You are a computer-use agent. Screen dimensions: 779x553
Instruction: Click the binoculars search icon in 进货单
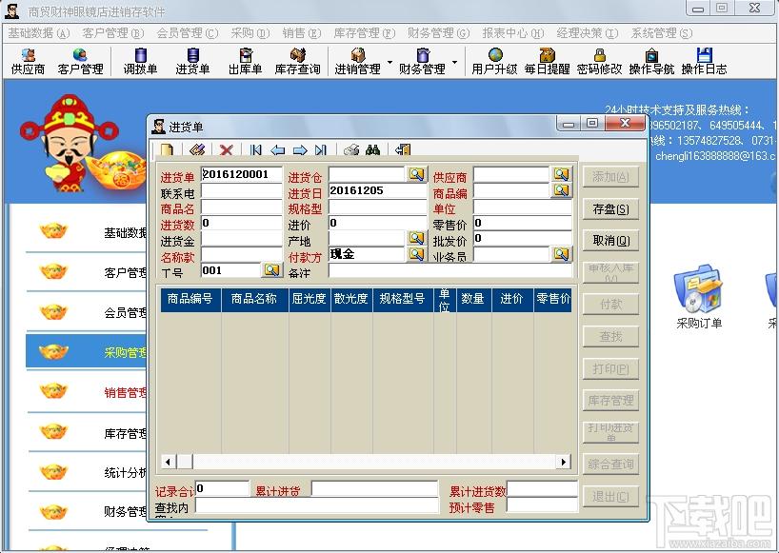click(372, 149)
